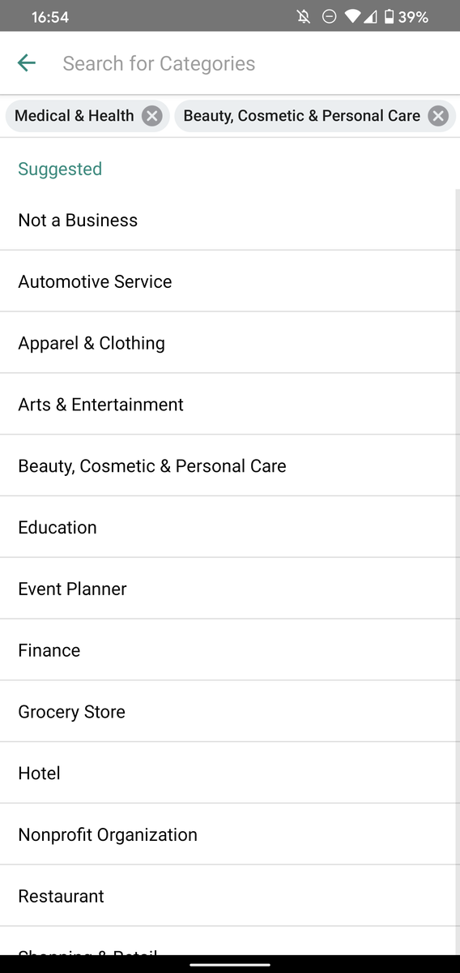The width and height of the screenshot is (460, 973).
Task: Select Arts & Entertainment category
Action: 230,405
